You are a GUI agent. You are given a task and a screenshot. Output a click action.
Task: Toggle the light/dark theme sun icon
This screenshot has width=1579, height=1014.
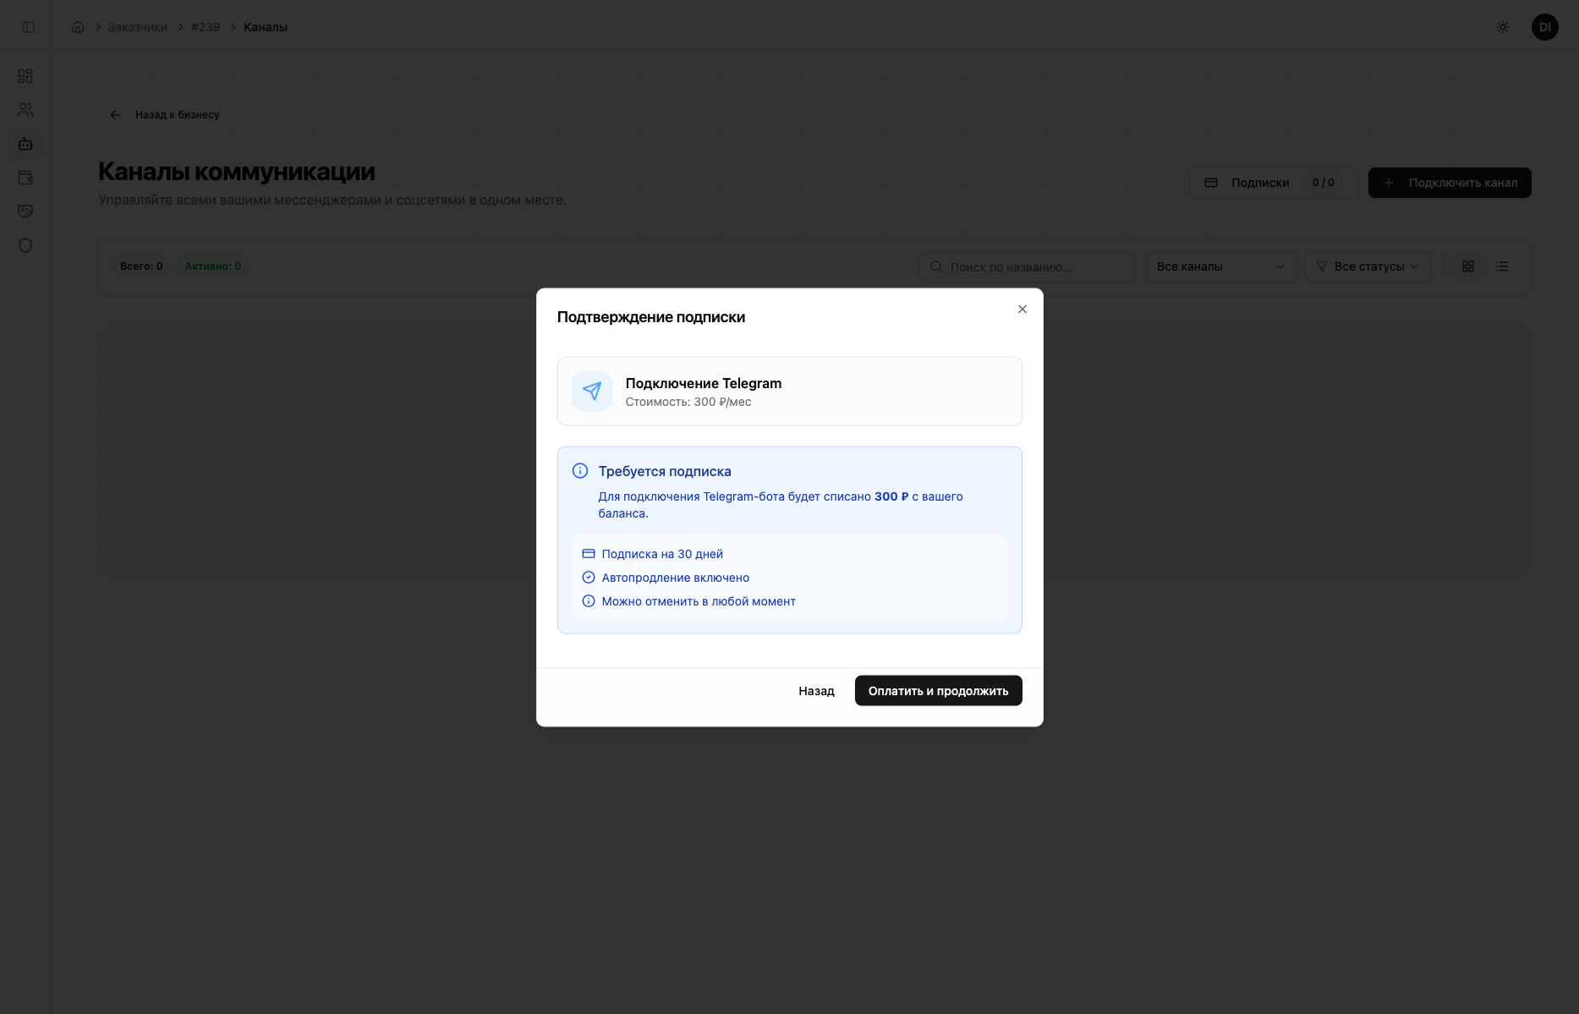1502,27
